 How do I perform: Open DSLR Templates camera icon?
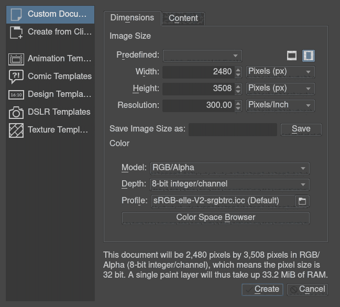[x=16, y=112]
